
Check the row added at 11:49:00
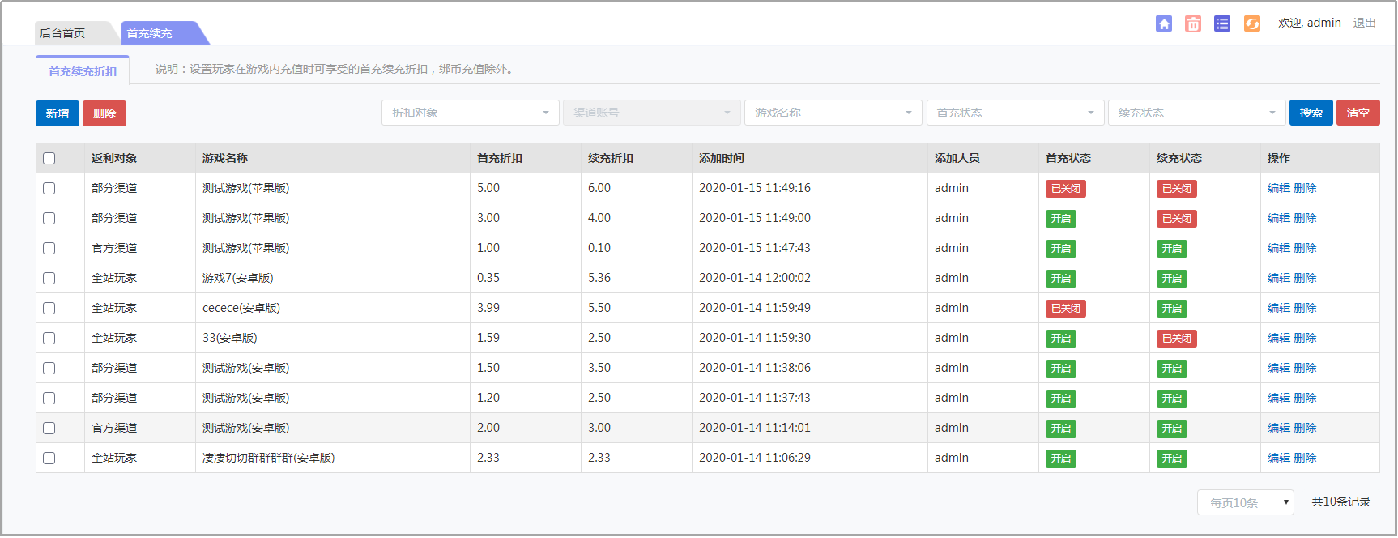49,219
